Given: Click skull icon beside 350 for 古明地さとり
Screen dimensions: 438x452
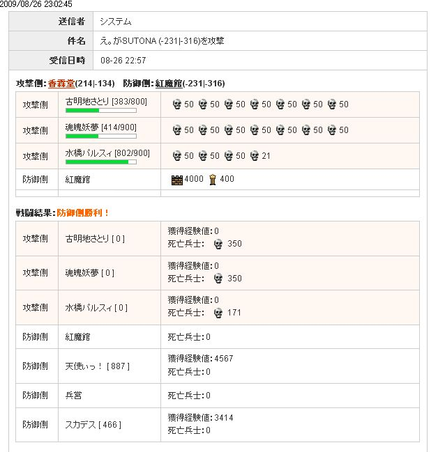Looking at the screenshot, I should coord(218,244).
